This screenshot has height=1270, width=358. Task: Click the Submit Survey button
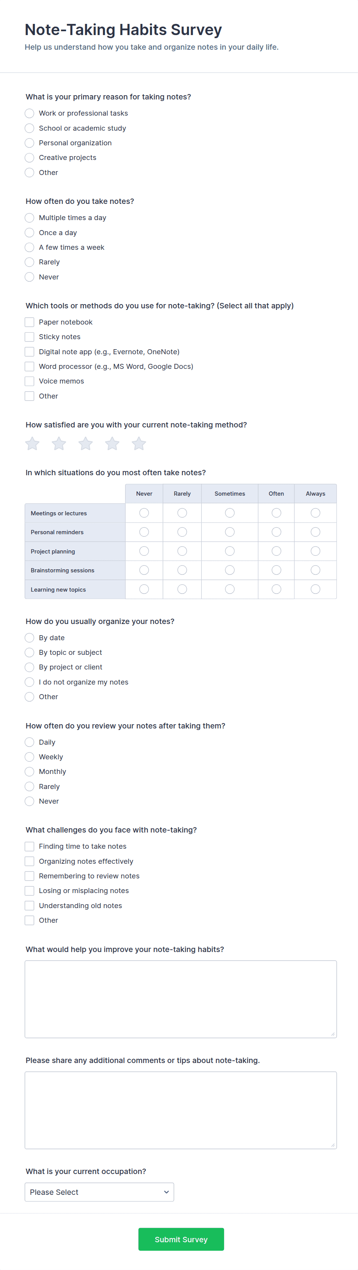pyautogui.click(x=181, y=1240)
